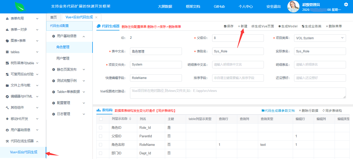Open 框架文档 in top navigation

[193, 6]
